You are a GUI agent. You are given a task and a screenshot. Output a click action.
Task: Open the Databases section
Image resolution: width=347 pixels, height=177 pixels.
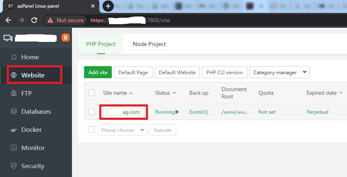coord(36,111)
